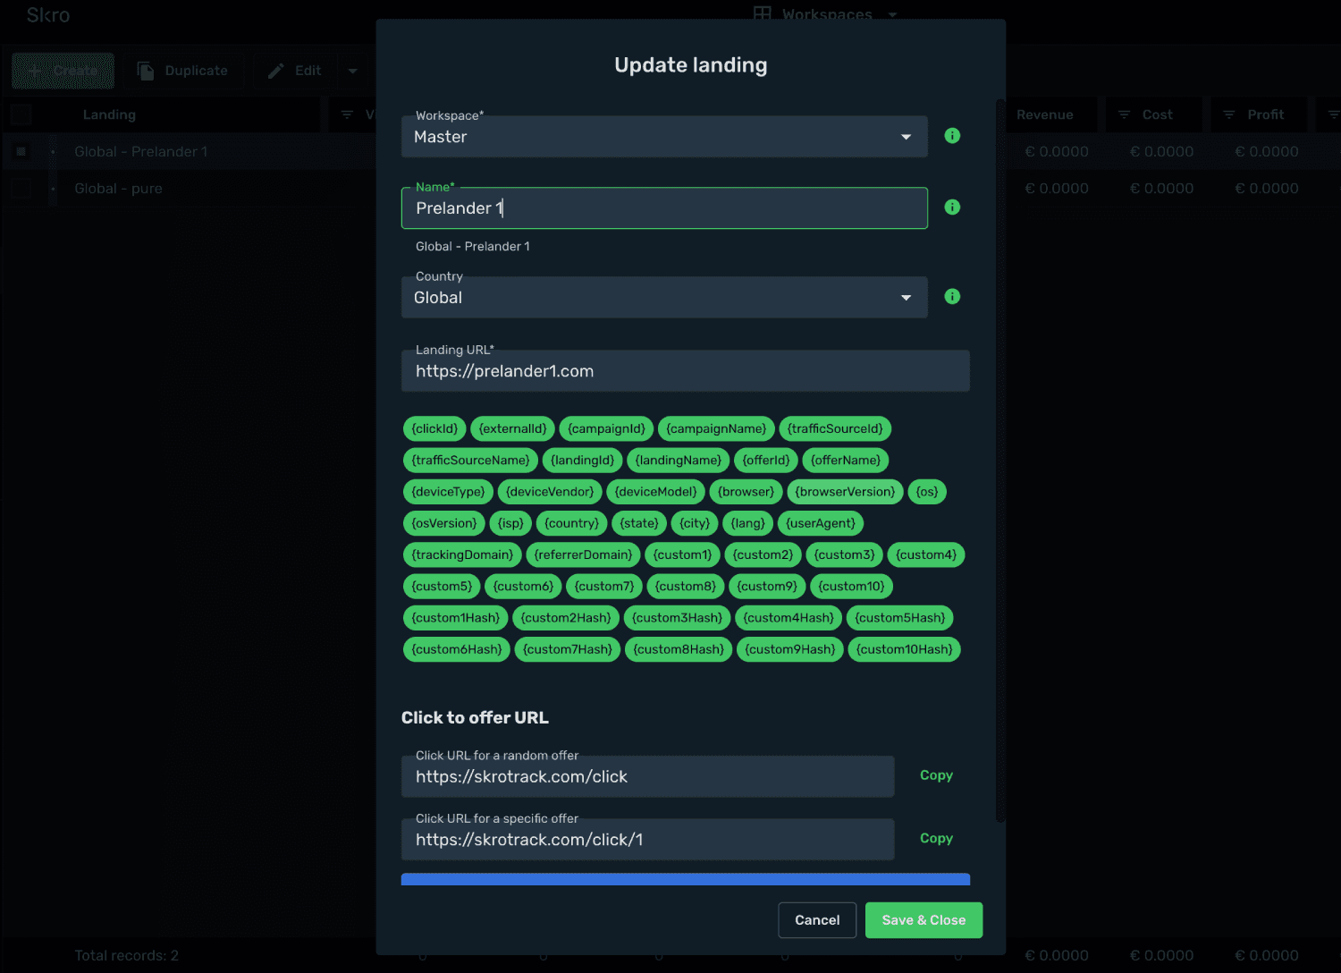Click the dialog's vertical scrollbar
This screenshot has height=973, width=1341.
(1000, 461)
